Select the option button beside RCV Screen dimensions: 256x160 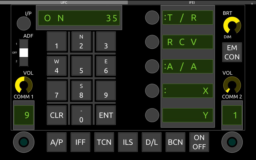(x=152, y=42)
